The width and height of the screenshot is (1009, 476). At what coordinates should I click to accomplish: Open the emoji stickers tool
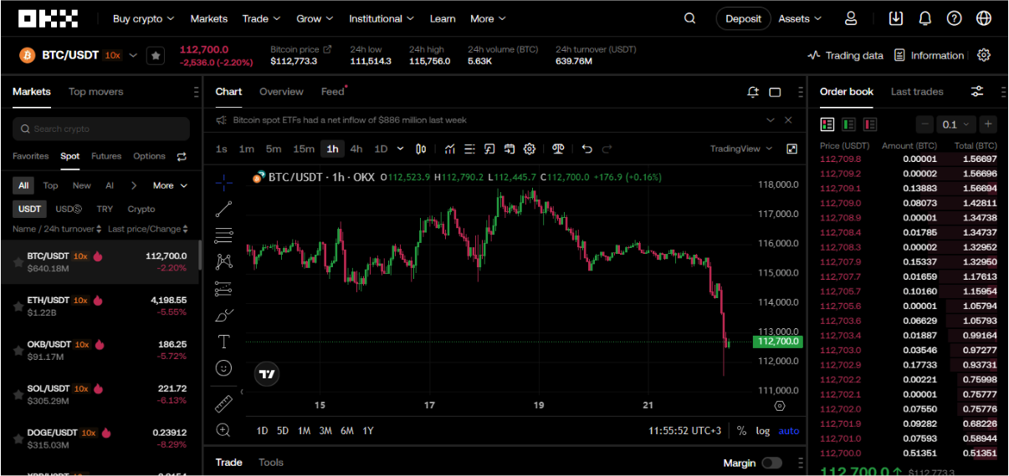coord(223,367)
